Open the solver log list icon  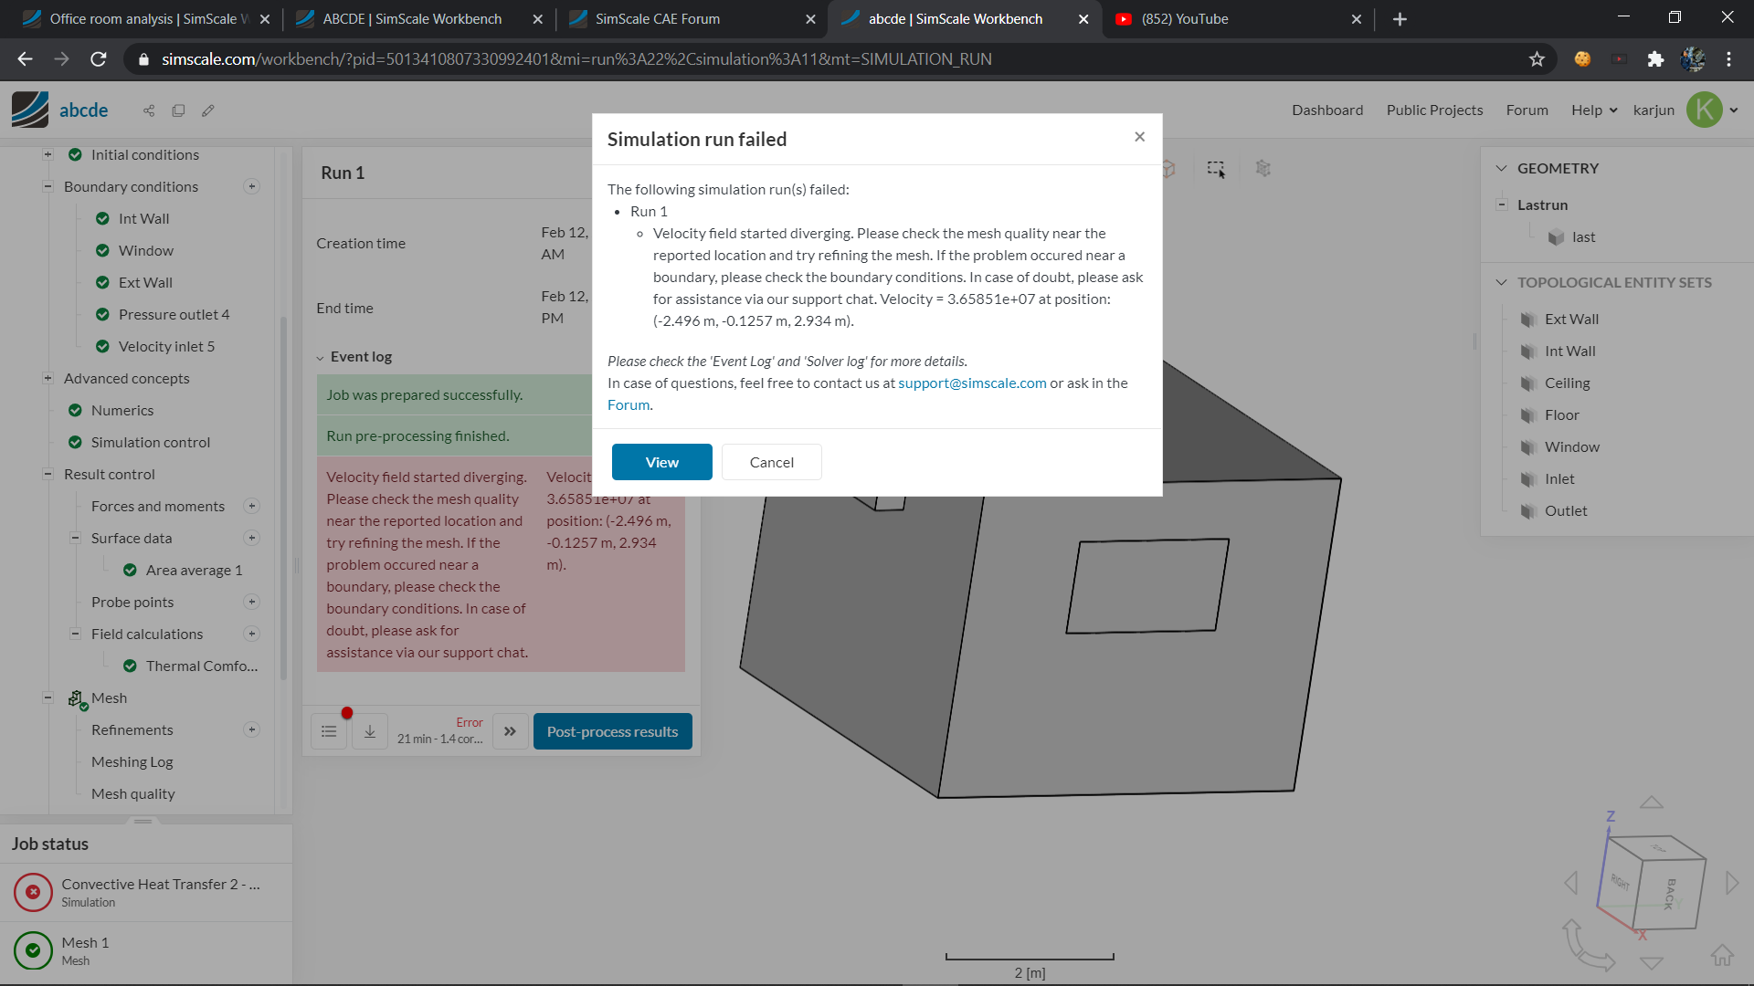click(329, 731)
